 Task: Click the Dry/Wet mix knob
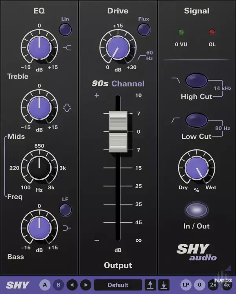pyautogui.click(x=196, y=168)
